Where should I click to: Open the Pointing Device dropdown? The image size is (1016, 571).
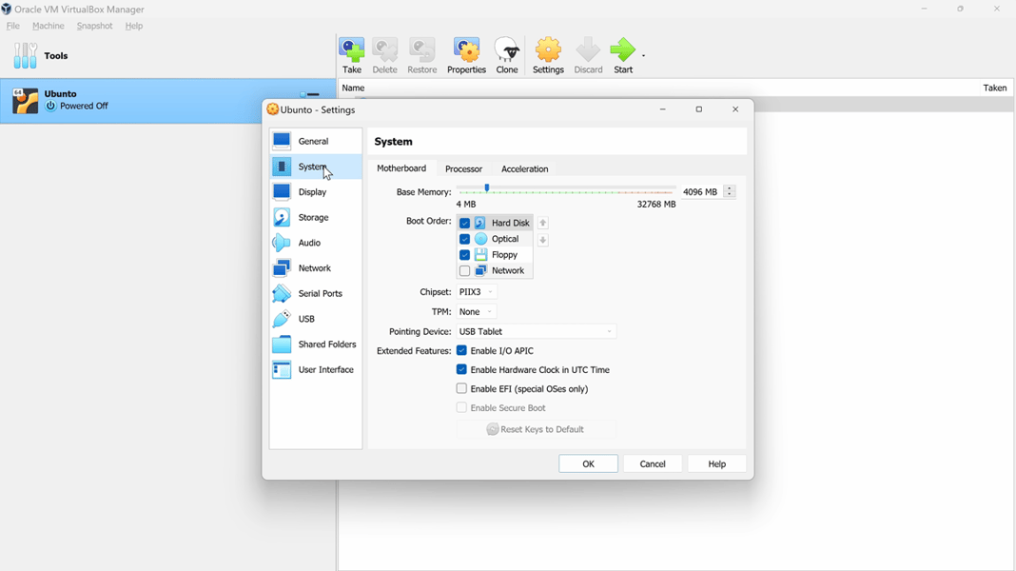pos(535,330)
